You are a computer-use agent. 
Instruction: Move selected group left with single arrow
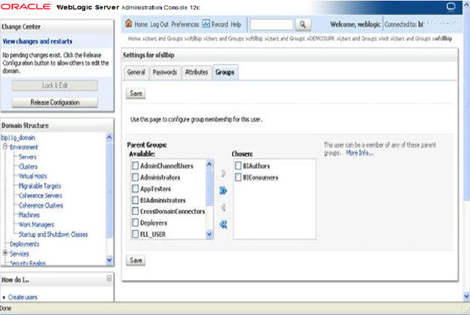point(223,207)
